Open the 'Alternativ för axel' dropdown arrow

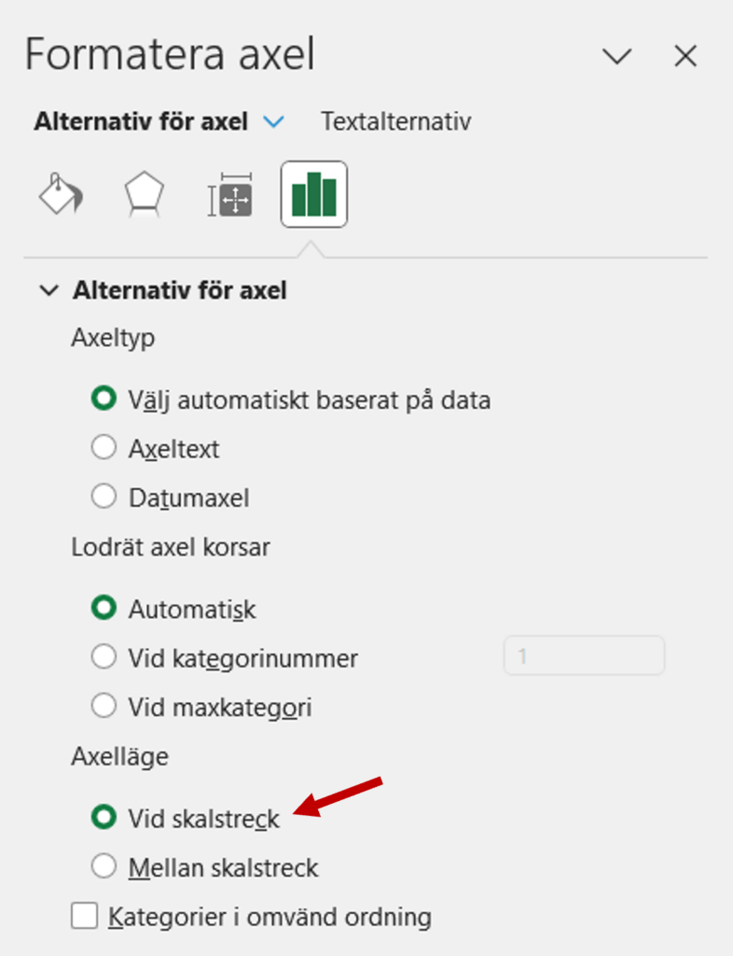[x=273, y=120]
